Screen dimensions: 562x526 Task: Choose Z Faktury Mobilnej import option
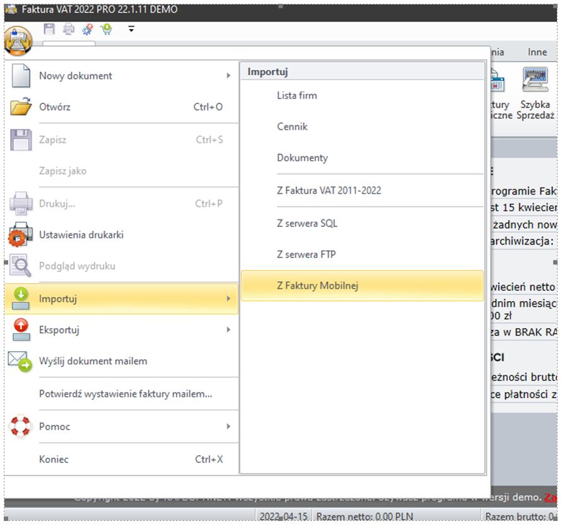(x=362, y=286)
